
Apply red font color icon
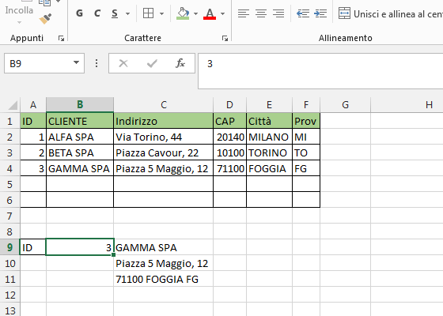(x=210, y=13)
